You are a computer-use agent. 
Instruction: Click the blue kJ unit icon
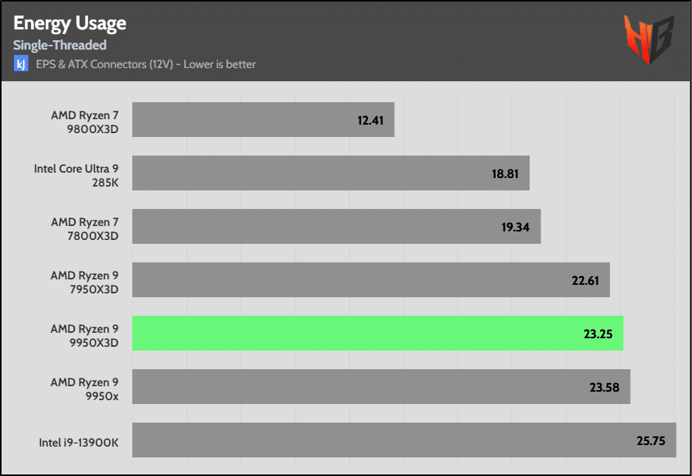21,64
